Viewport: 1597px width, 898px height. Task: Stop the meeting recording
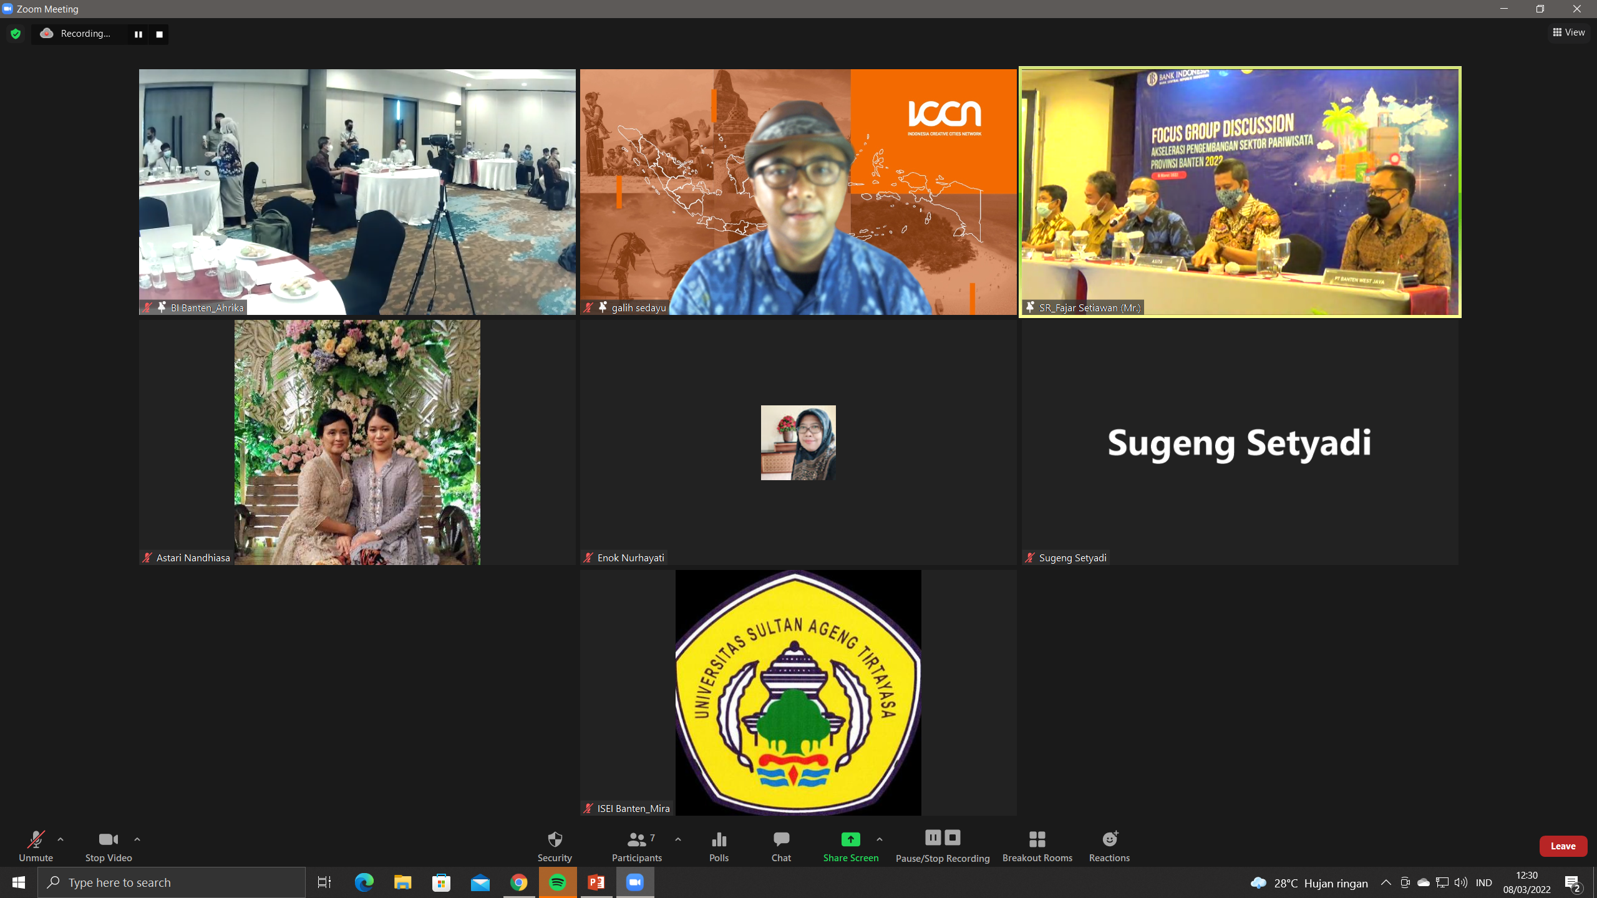(x=159, y=34)
